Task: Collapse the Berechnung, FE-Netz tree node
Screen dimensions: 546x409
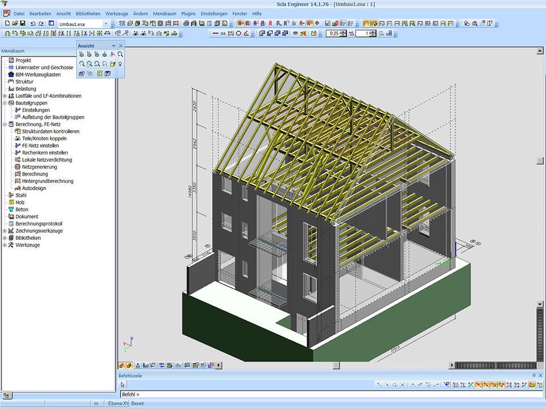Action: point(5,124)
